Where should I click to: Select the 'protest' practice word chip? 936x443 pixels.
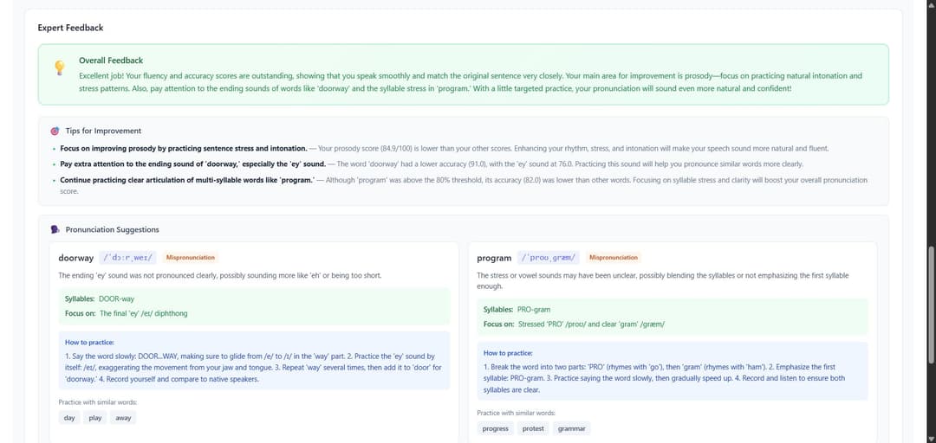533,428
